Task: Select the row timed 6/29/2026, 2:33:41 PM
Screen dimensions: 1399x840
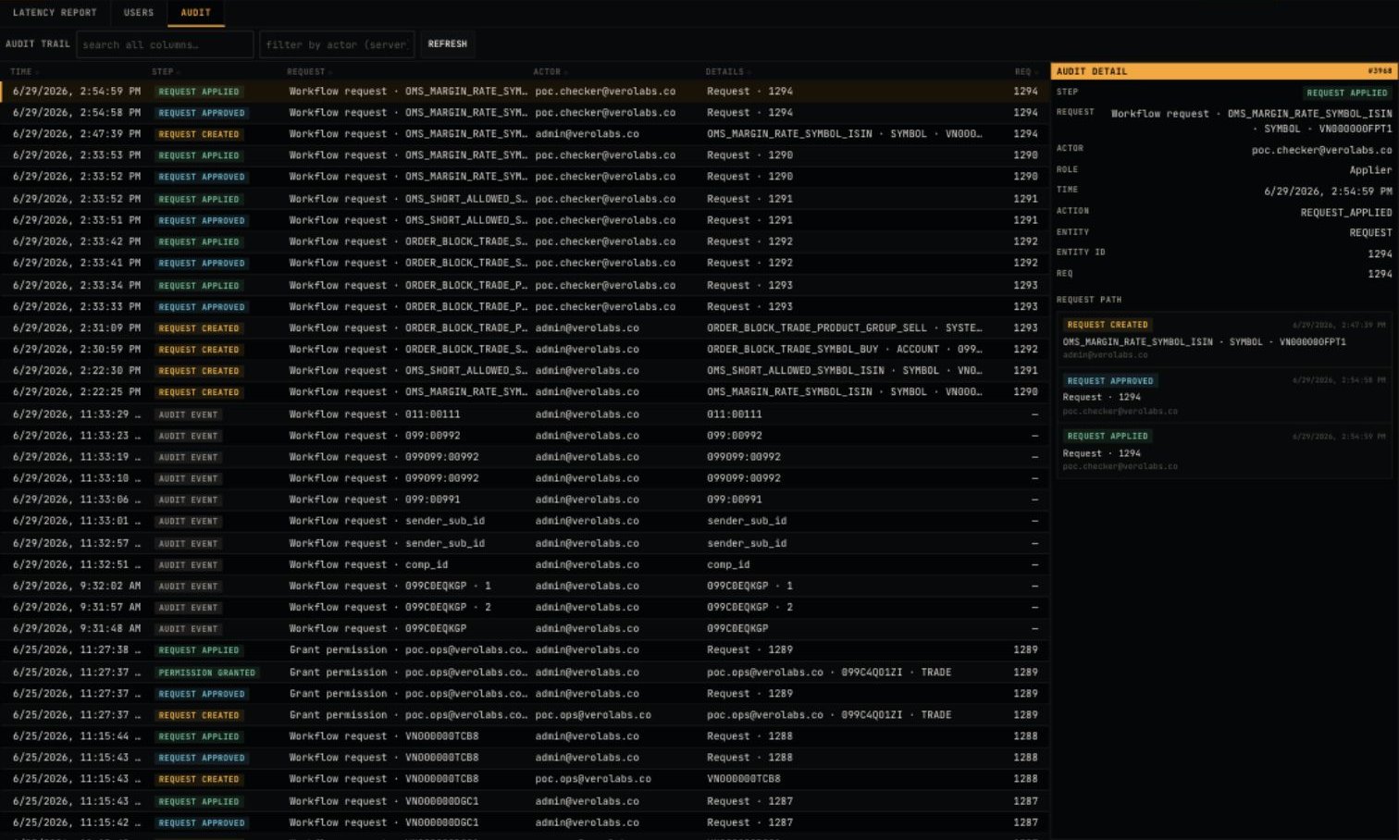Action: (525, 263)
